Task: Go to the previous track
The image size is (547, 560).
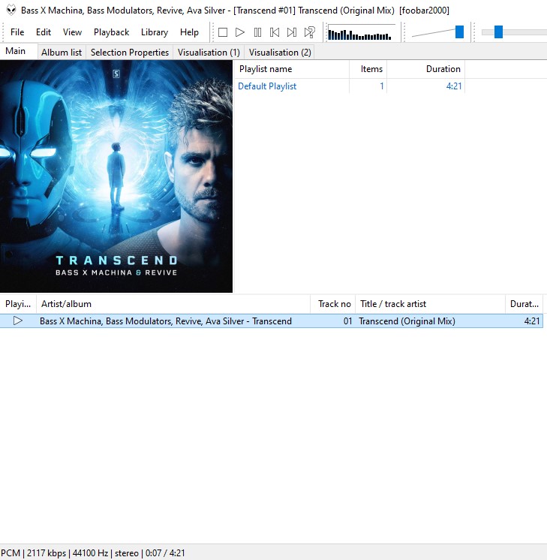Action: coord(275,32)
